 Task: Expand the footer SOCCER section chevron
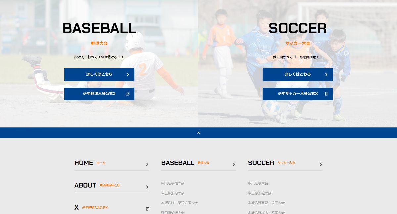coord(321,164)
